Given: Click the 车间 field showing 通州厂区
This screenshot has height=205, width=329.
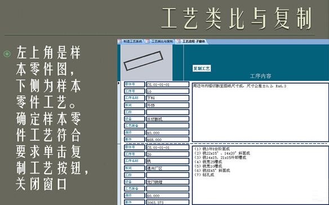Looking at the screenshot, I should pyautogui.click(x=167, y=168).
